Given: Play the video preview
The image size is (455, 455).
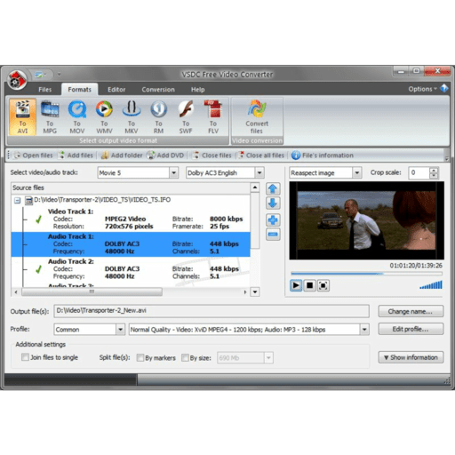Looking at the screenshot, I should (296, 285).
